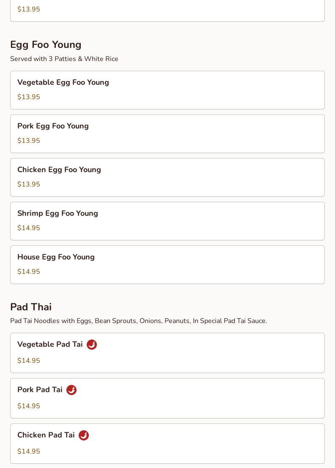Select Shrimp Egg Foo Young dish

click(167, 221)
